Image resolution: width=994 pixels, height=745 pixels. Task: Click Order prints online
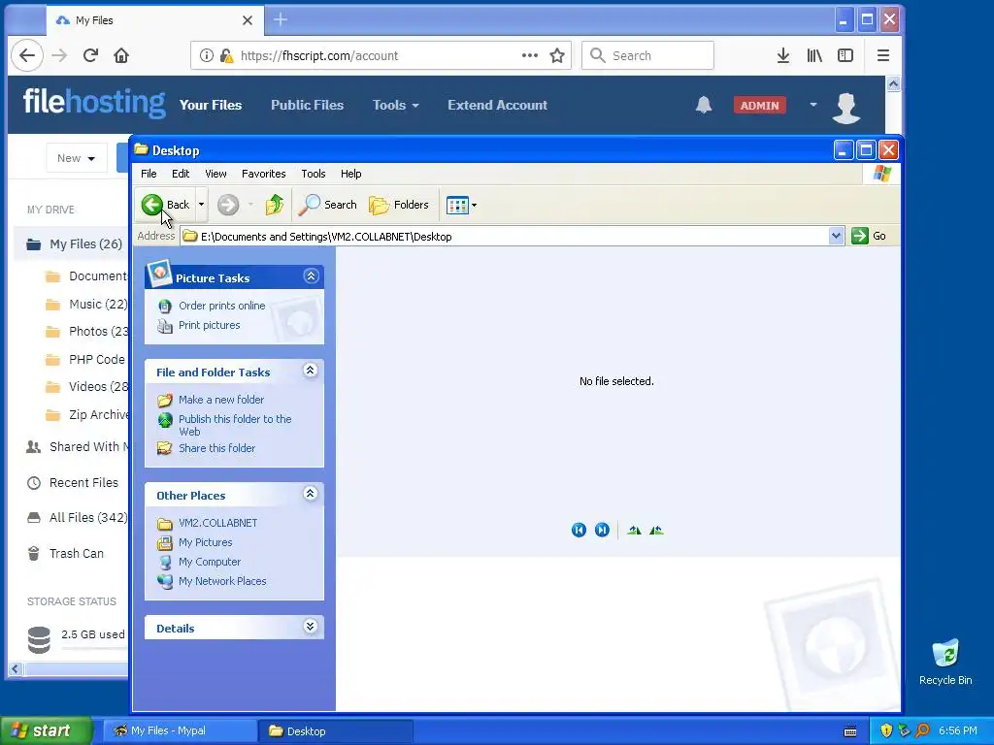pyautogui.click(x=222, y=306)
